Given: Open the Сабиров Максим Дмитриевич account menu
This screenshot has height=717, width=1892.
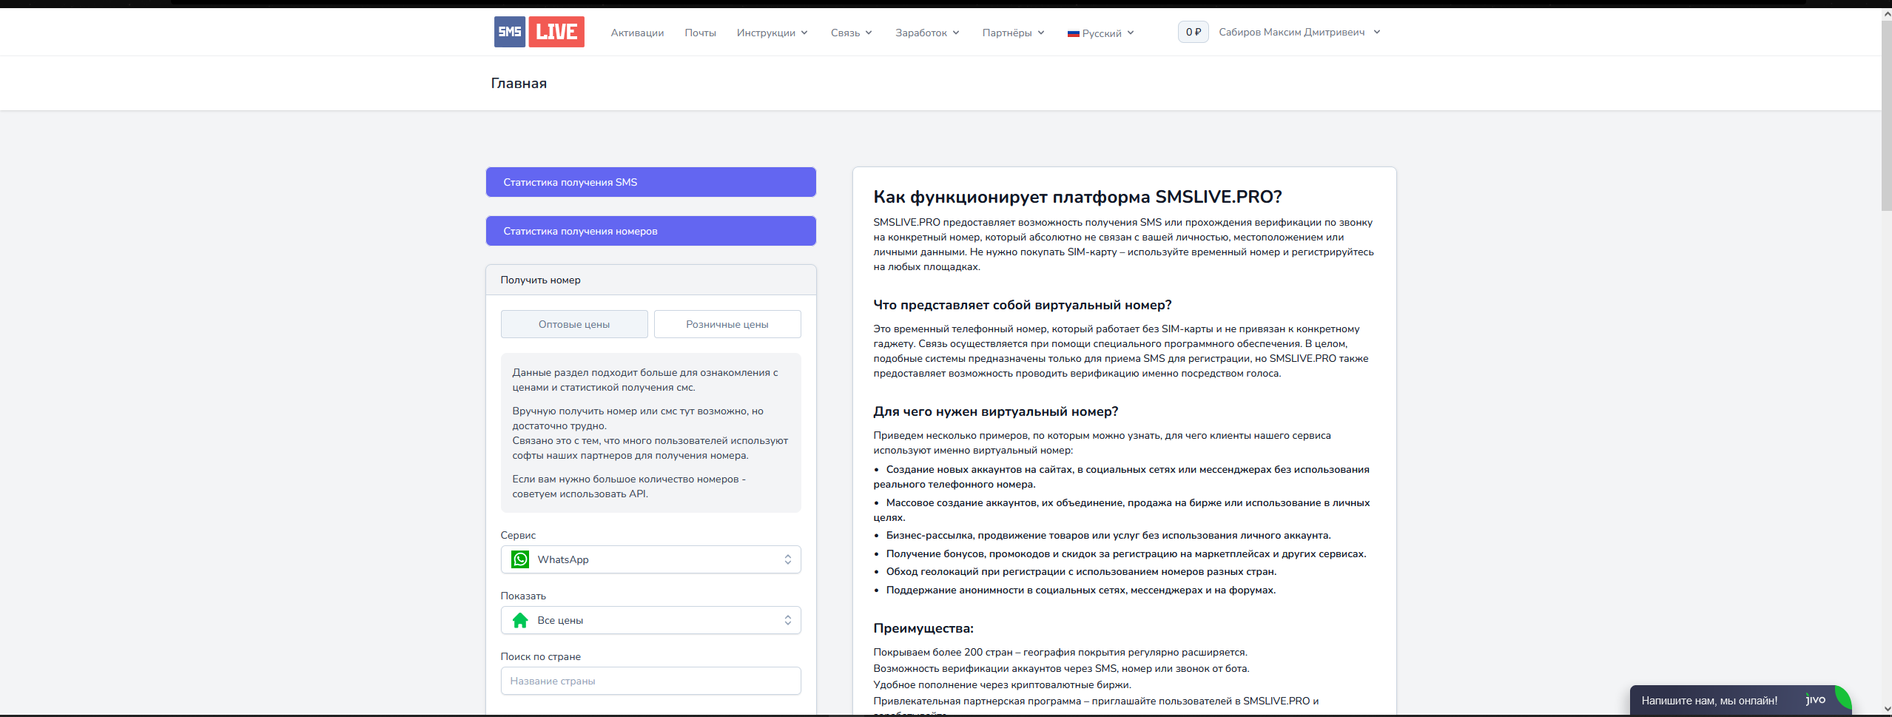Looking at the screenshot, I should (x=1299, y=32).
